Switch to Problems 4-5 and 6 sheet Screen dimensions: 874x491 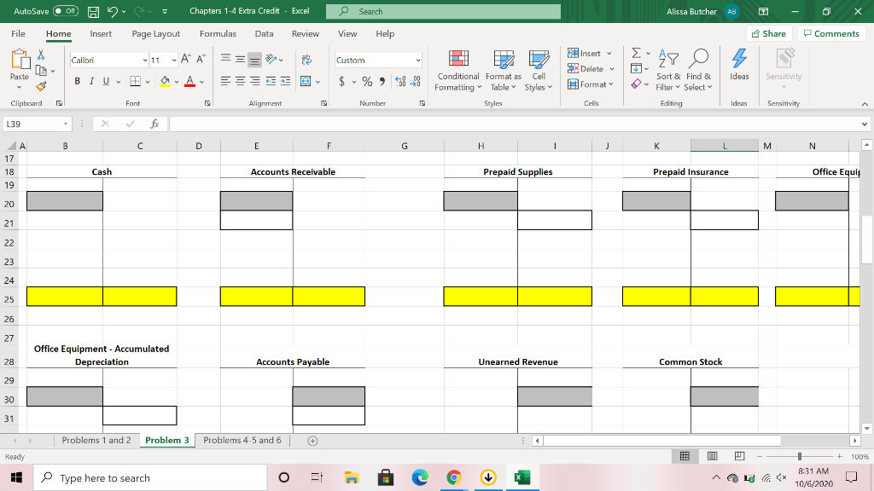[x=242, y=441]
